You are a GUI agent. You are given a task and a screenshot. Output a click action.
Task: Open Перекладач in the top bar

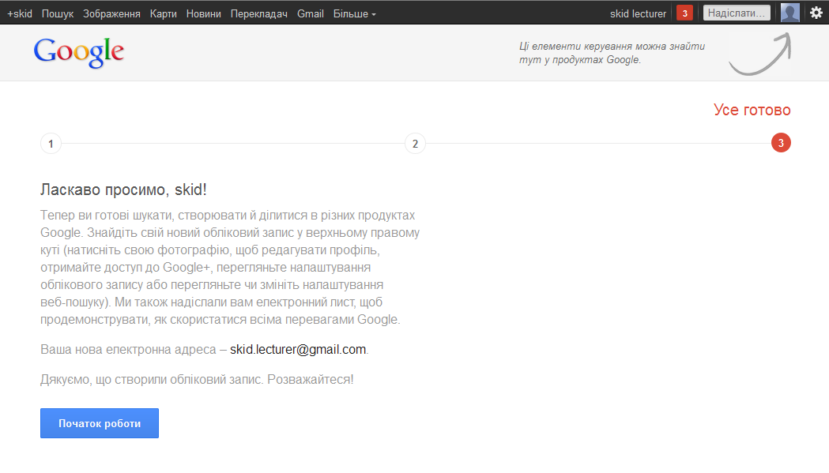pyautogui.click(x=259, y=13)
